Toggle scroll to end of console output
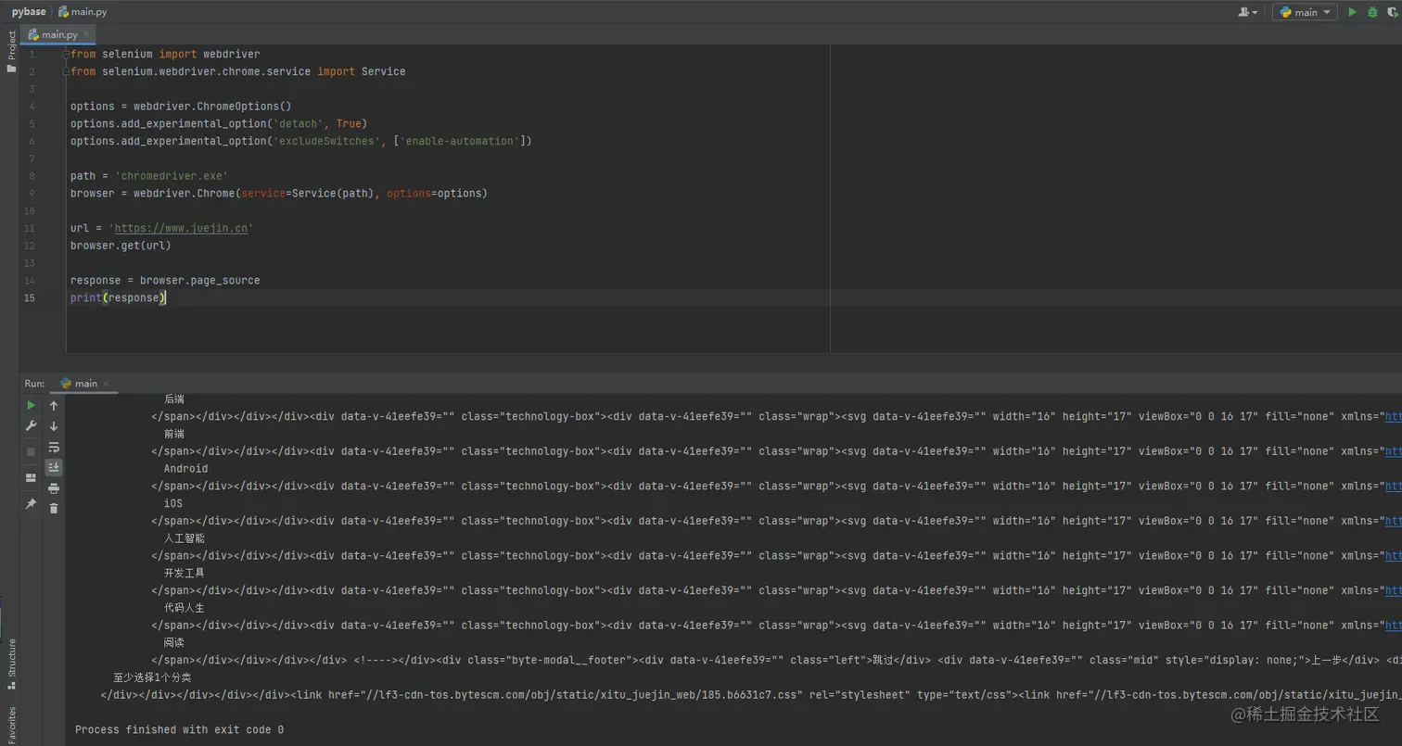The width and height of the screenshot is (1402, 746). point(54,468)
